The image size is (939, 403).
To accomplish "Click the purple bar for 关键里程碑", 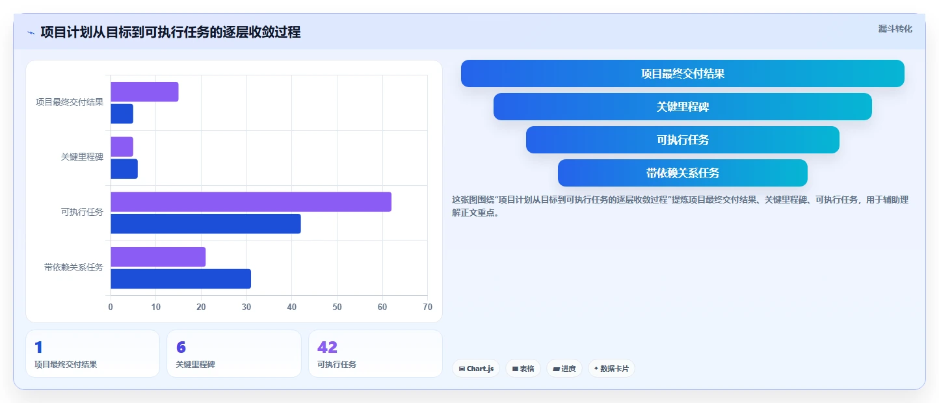I will [x=122, y=147].
